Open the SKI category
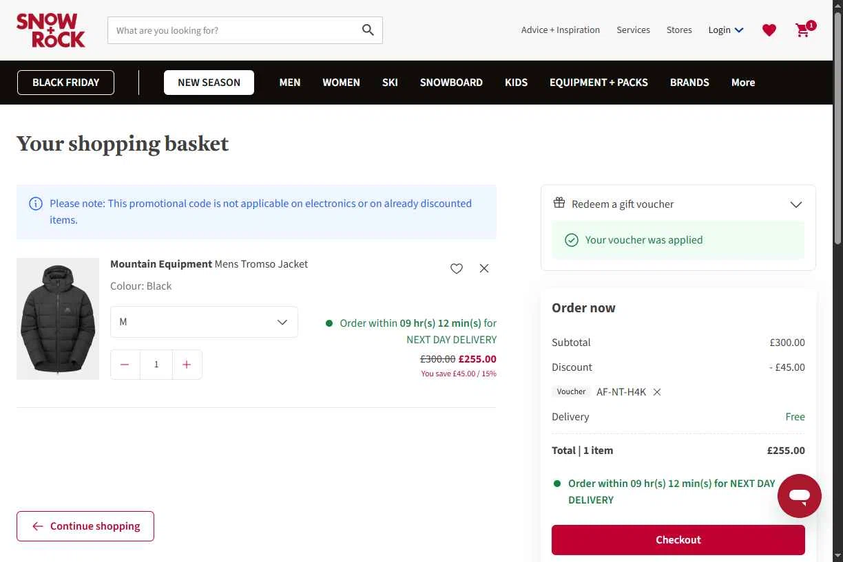 point(390,83)
